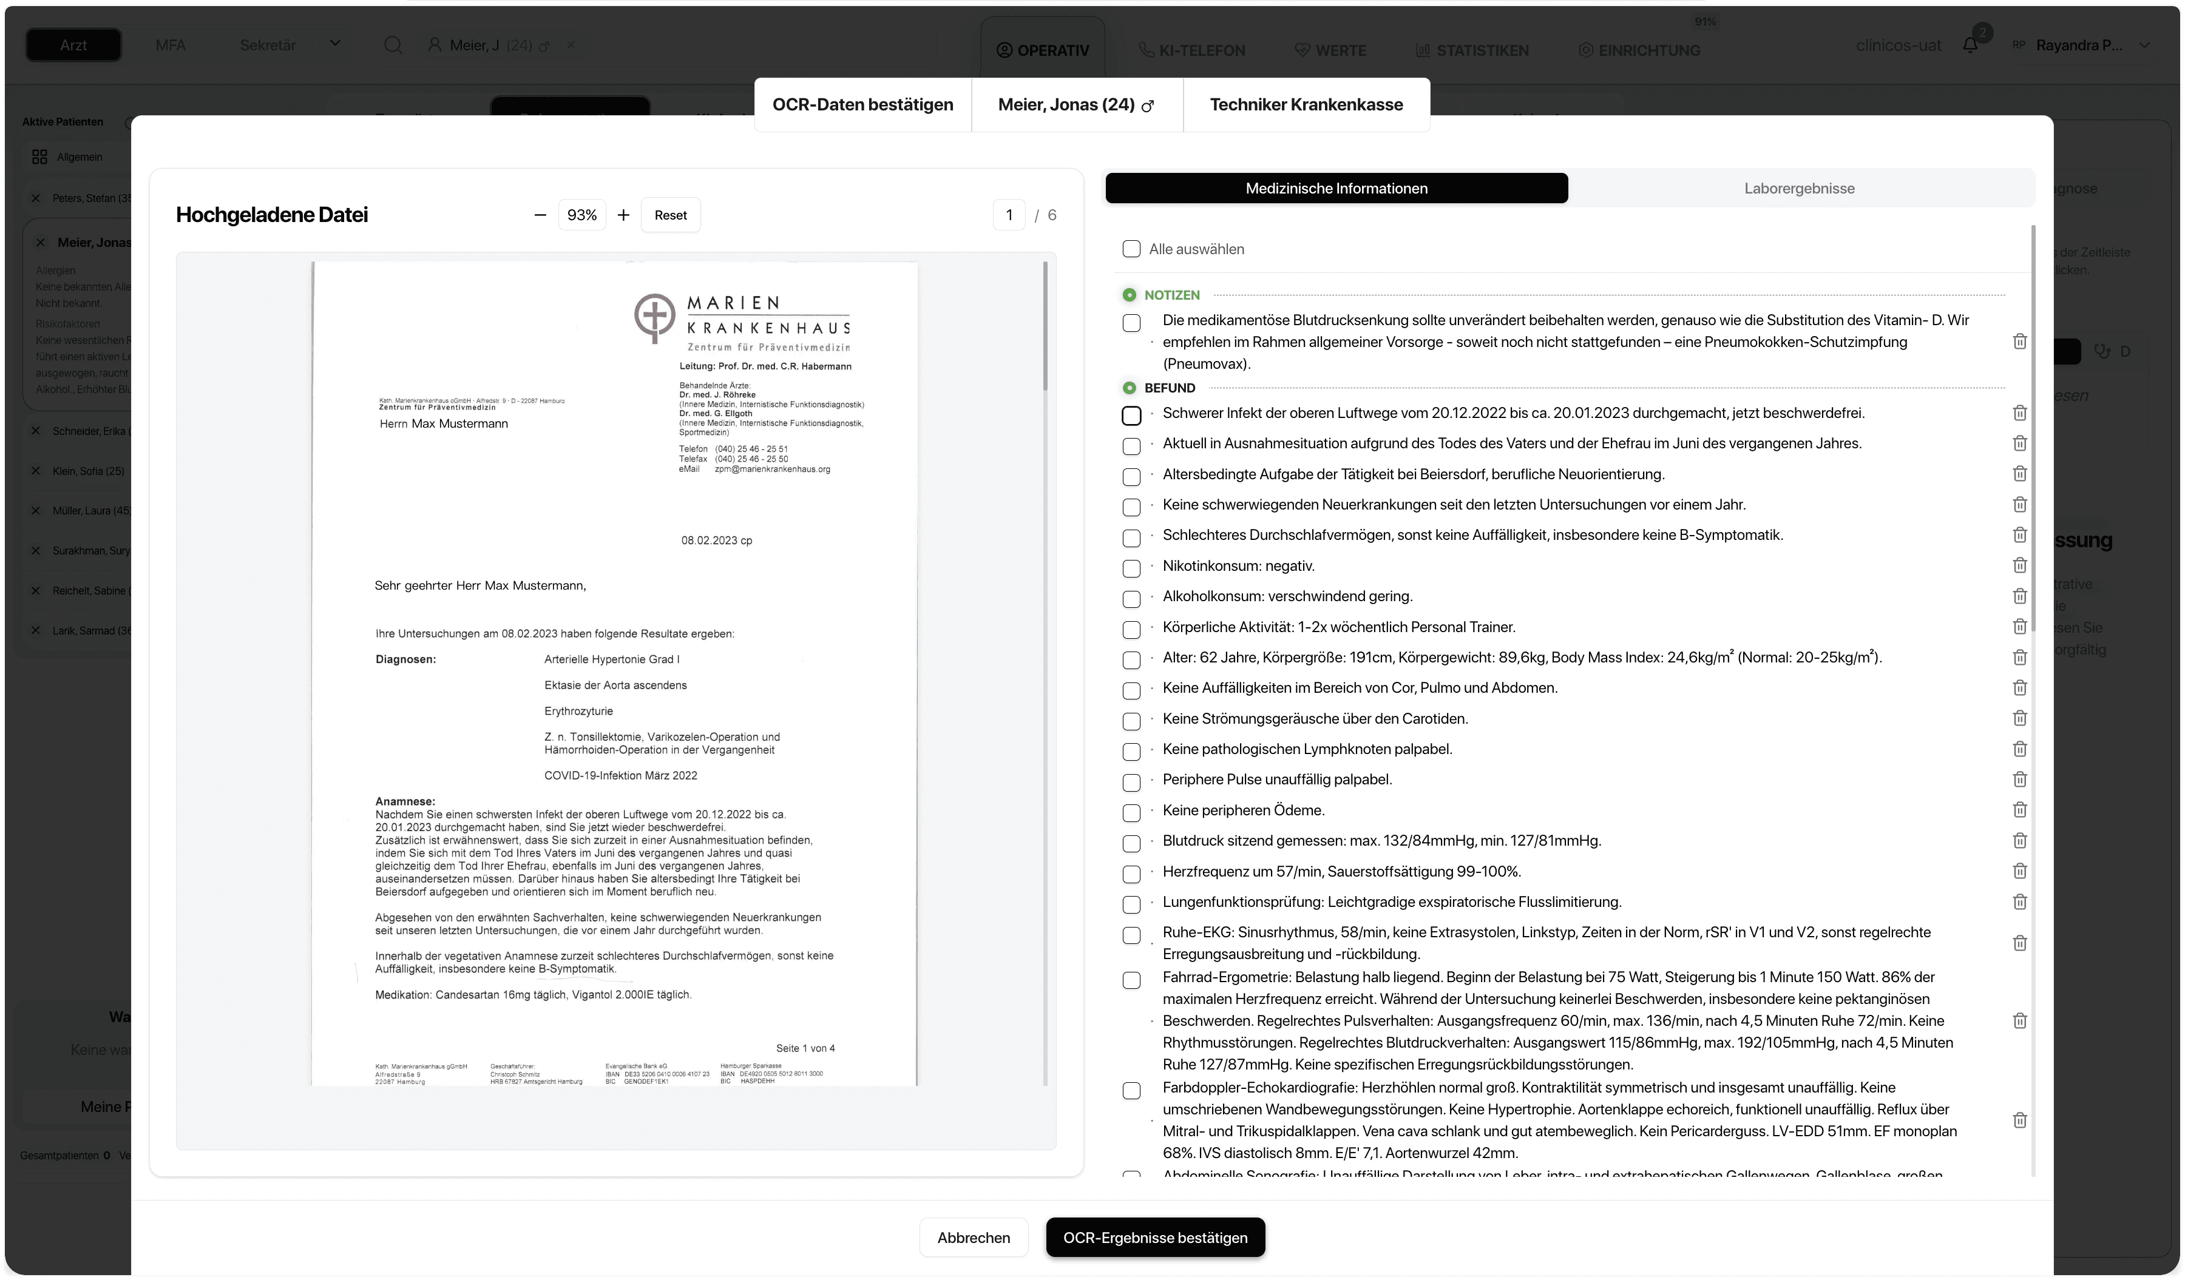Check the Alle auswählen checkbox

tap(1131, 249)
